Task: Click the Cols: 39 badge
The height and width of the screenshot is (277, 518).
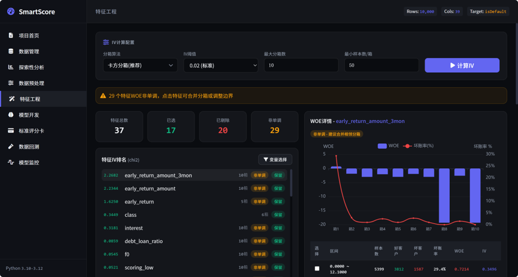Action: pyautogui.click(x=452, y=11)
